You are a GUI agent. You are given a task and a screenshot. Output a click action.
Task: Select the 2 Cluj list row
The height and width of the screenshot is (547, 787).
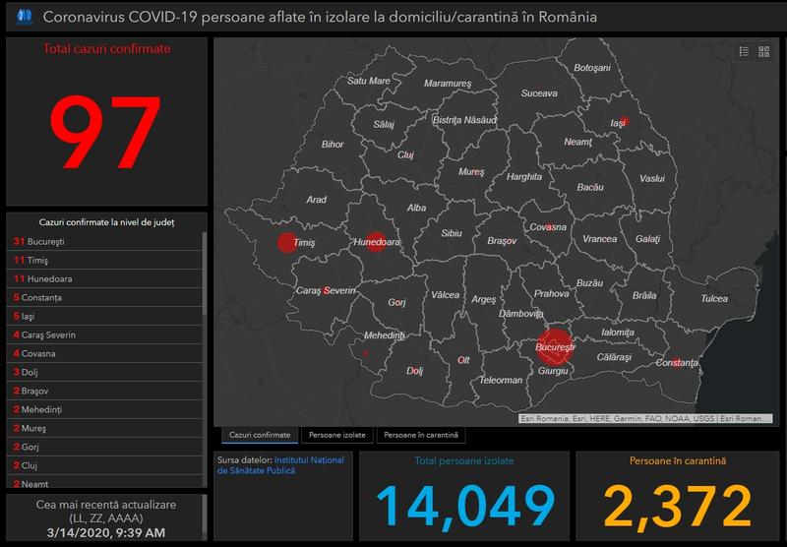[x=104, y=465]
